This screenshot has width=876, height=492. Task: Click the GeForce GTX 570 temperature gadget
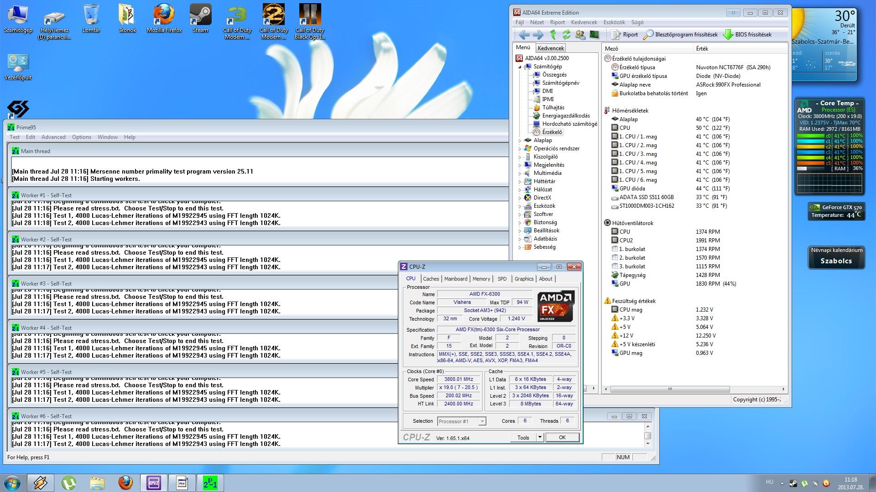(x=836, y=211)
